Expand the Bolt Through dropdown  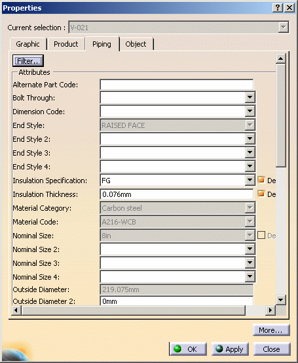(250, 97)
